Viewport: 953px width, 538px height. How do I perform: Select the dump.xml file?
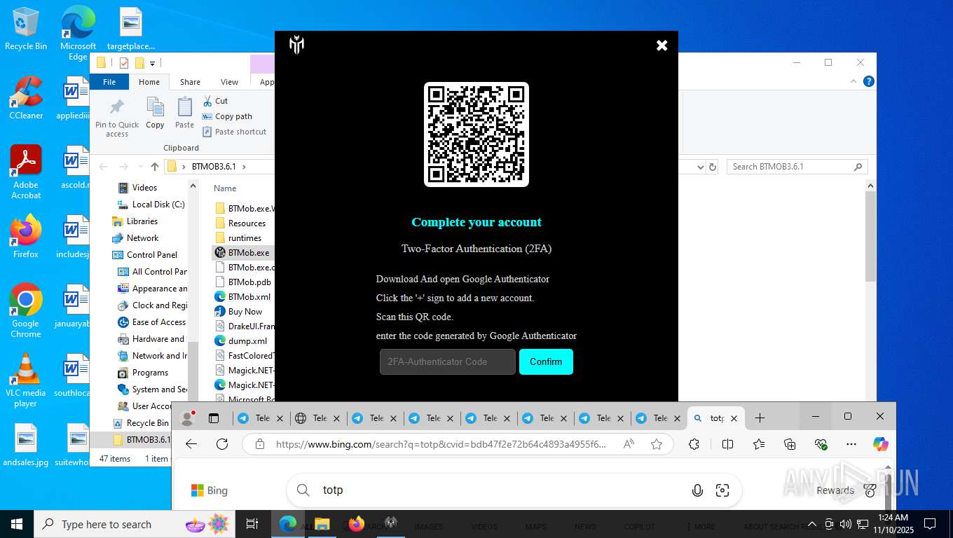[247, 340]
